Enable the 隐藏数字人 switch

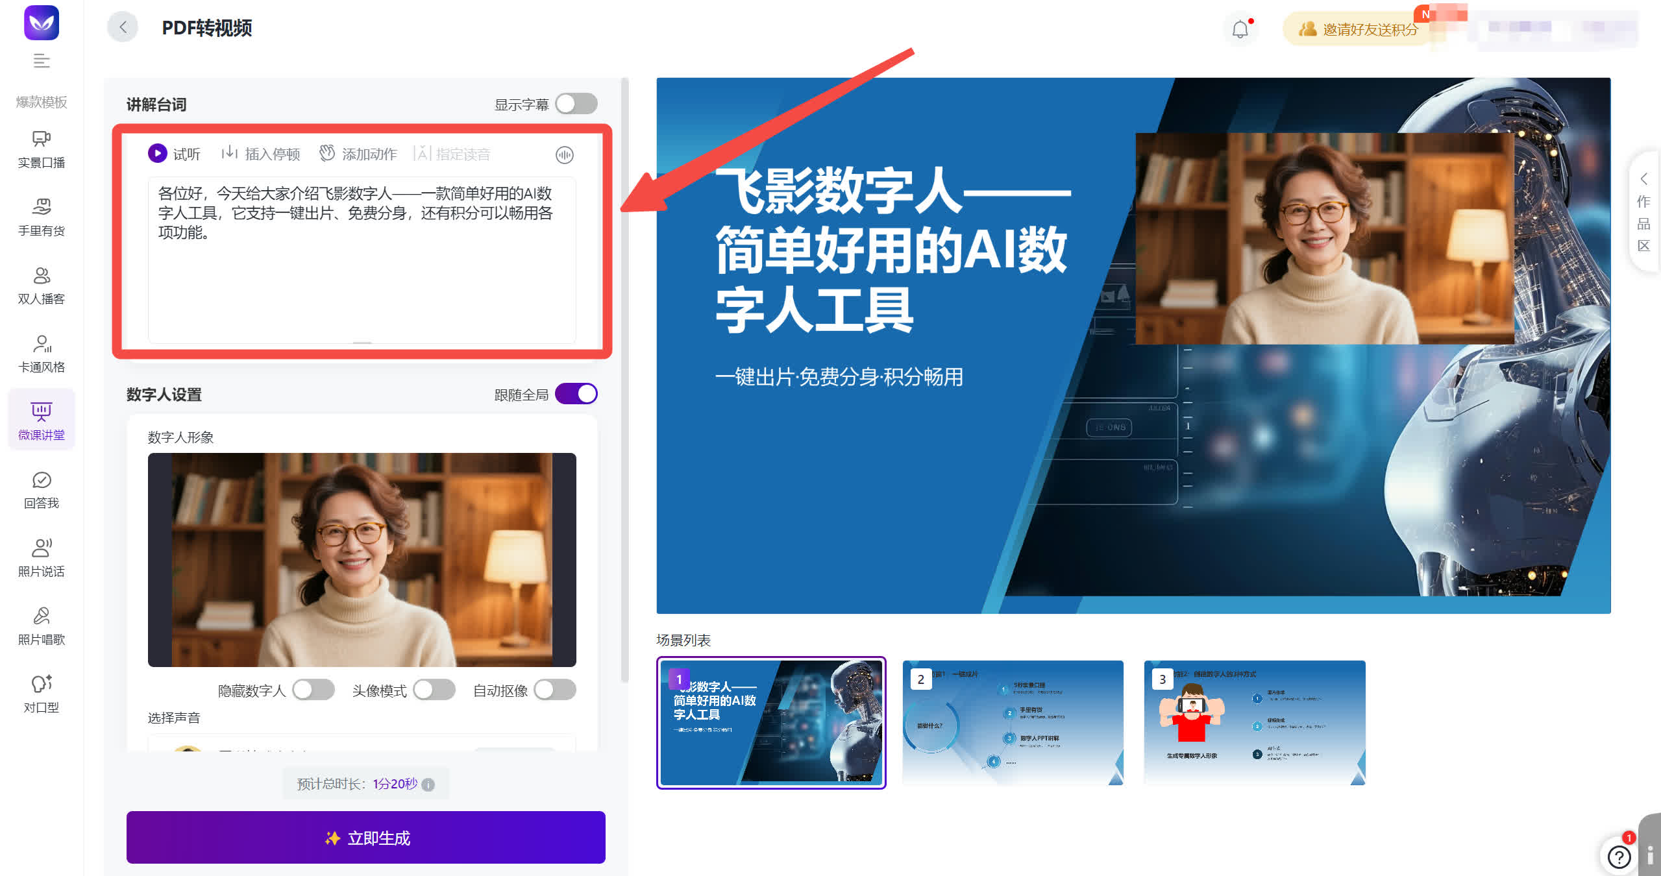[314, 690]
